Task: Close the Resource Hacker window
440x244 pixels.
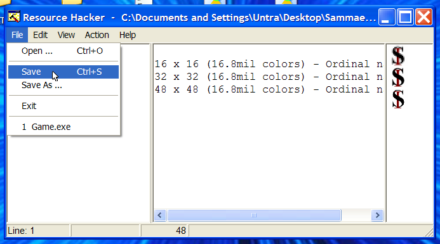Action: (423, 17)
